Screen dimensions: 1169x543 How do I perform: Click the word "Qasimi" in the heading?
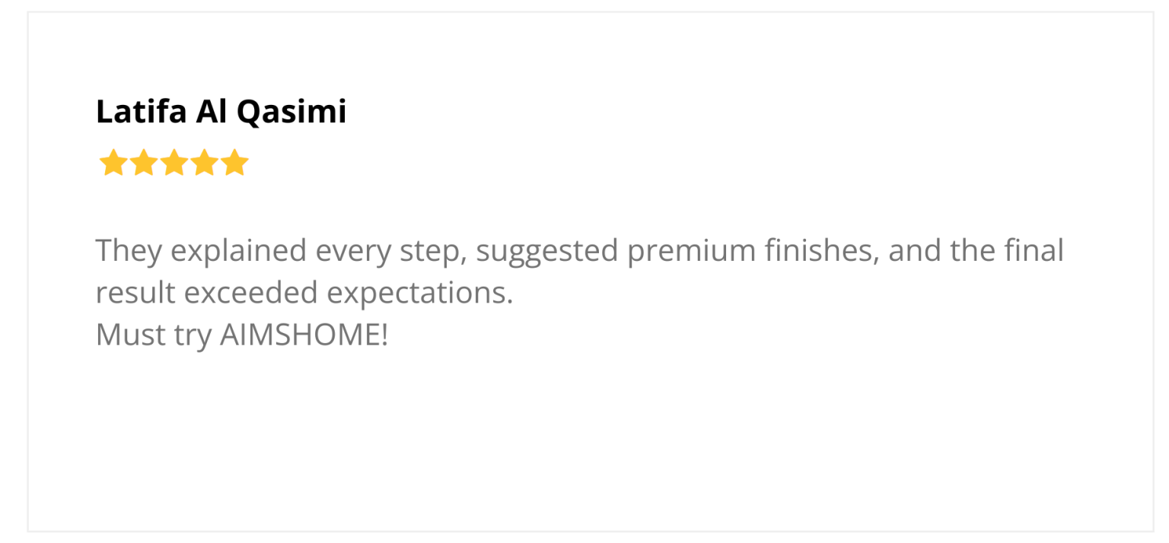(291, 112)
